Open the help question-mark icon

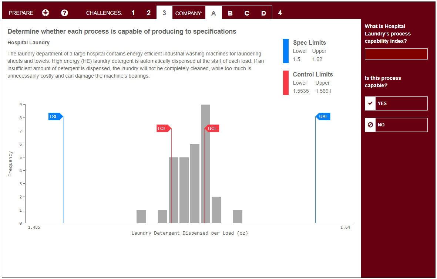(x=64, y=13)
